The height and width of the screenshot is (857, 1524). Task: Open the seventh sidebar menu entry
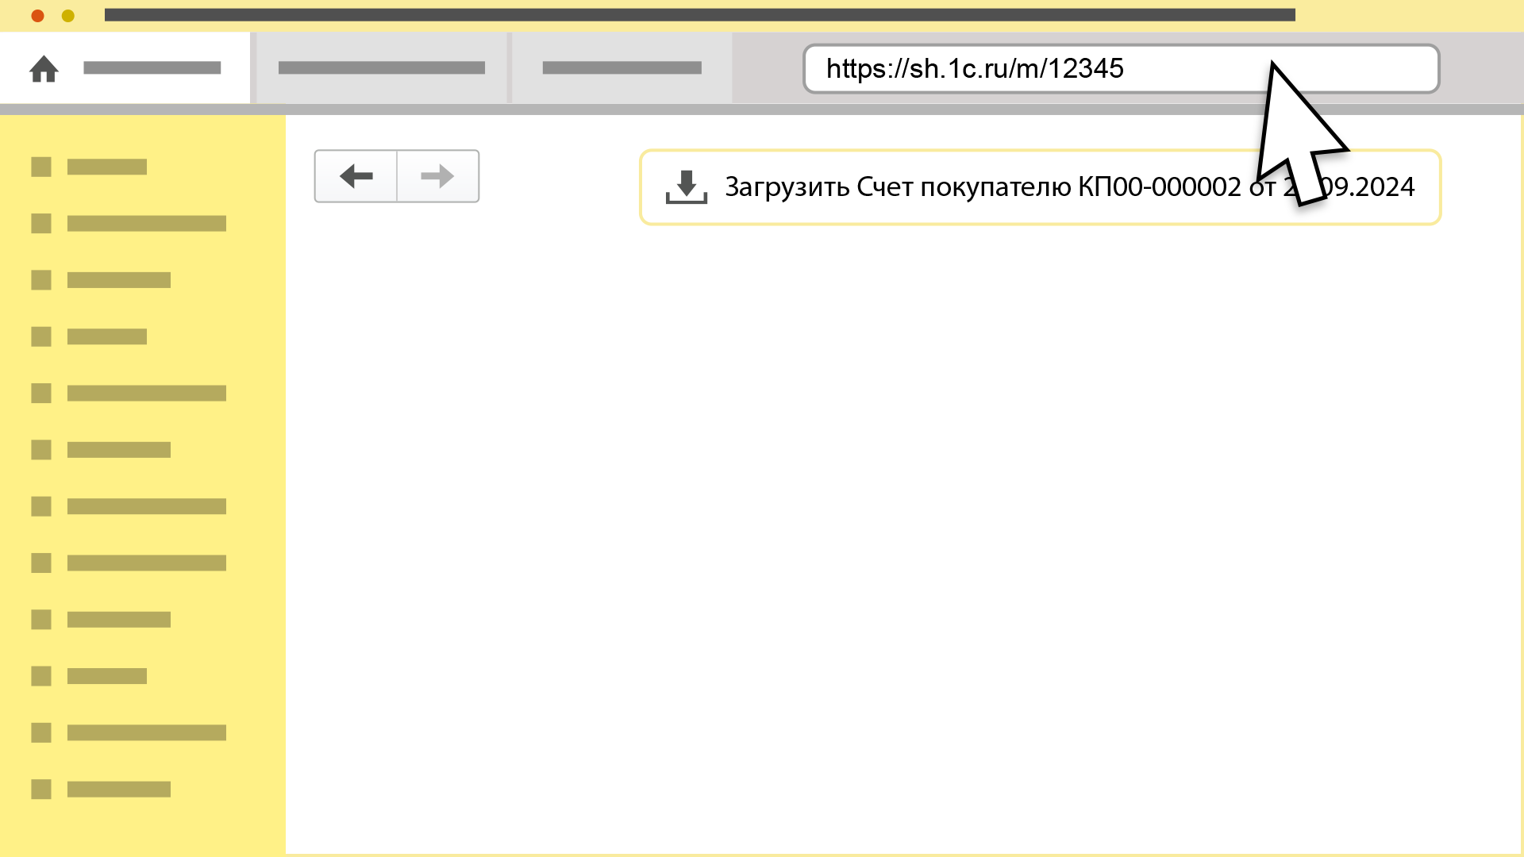click(146, 506)
